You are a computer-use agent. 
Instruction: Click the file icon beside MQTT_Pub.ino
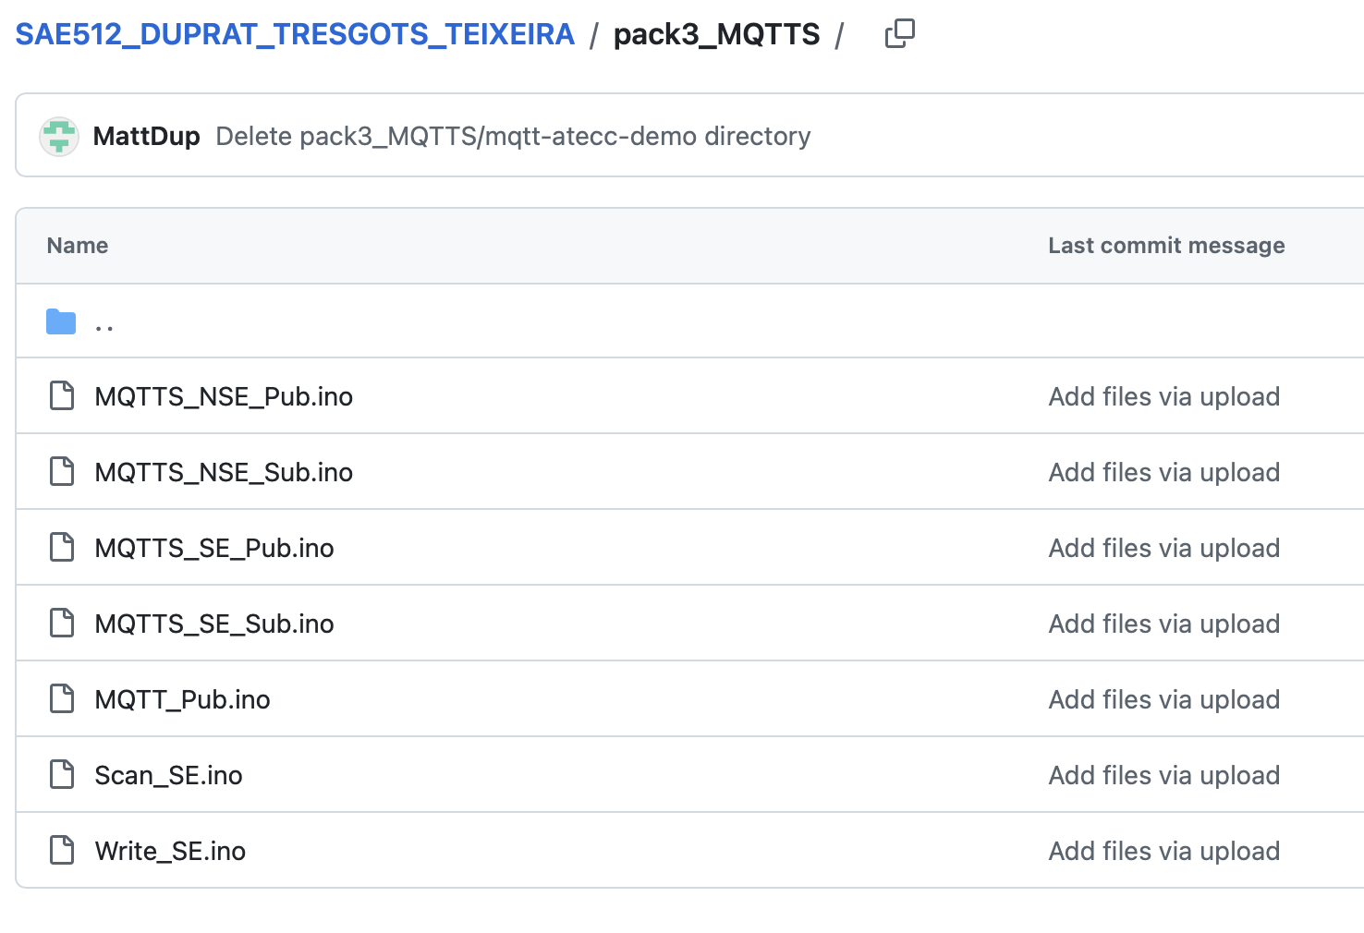click(x=61, y=698)
